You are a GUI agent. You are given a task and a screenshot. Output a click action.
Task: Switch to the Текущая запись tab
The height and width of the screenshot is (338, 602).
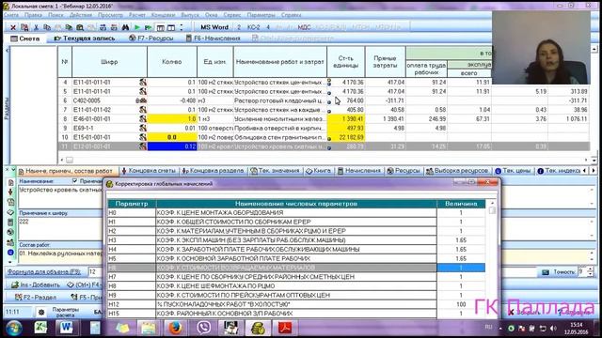point(85,38)
